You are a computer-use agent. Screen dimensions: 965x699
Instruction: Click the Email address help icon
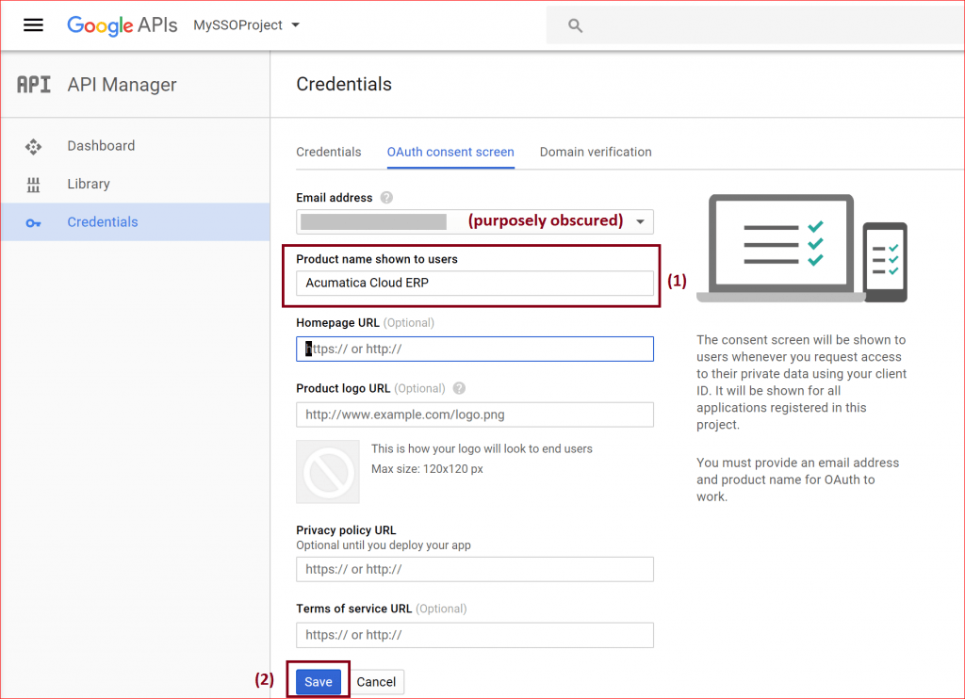[x=386, y=198]
